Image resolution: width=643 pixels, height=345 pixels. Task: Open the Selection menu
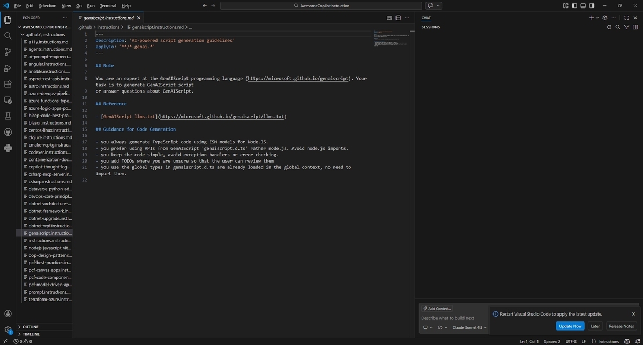point(47,5)
